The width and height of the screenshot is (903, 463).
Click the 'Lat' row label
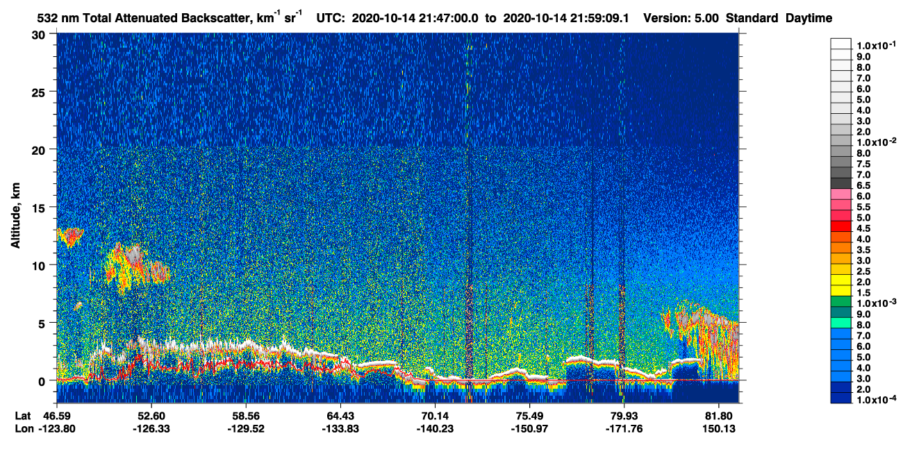tap(23, 416)
